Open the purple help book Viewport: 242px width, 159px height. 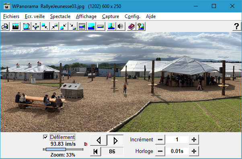point(131,26)
